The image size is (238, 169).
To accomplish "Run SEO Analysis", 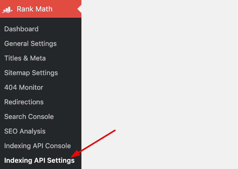I will [25, 131].
